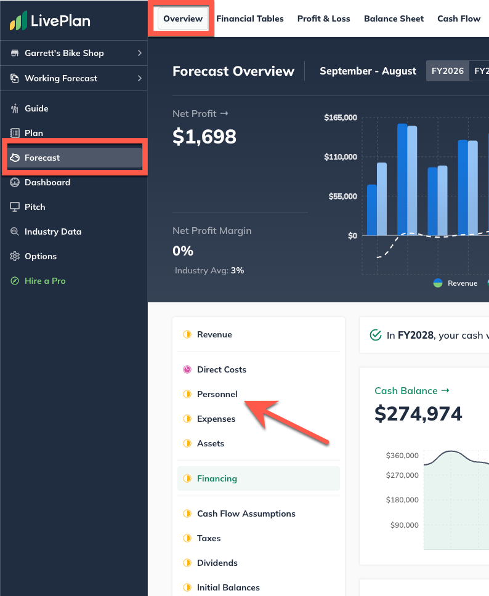Expand Garrett's Bike Shop company menu

click(x=74, y=53)
